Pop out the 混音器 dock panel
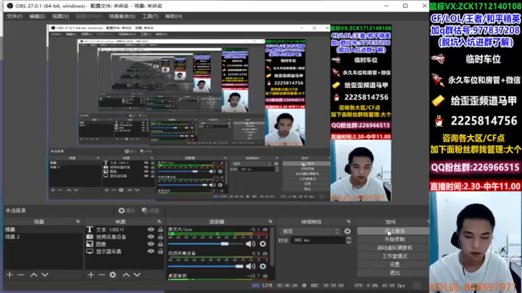Viewport: 522px width, 293px height. click(270, 221)
